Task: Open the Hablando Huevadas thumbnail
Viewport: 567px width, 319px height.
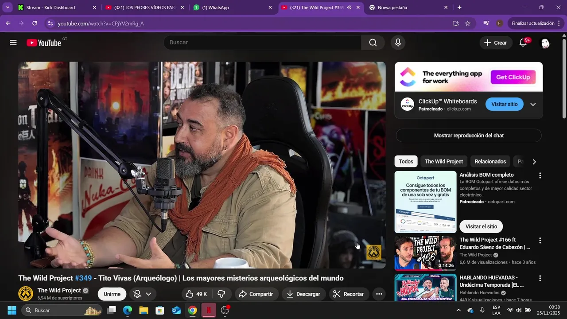Action: 425,288
